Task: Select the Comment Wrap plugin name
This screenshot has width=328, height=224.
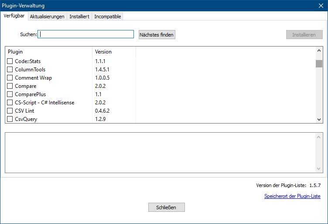Action: click(x=33, y=78)
